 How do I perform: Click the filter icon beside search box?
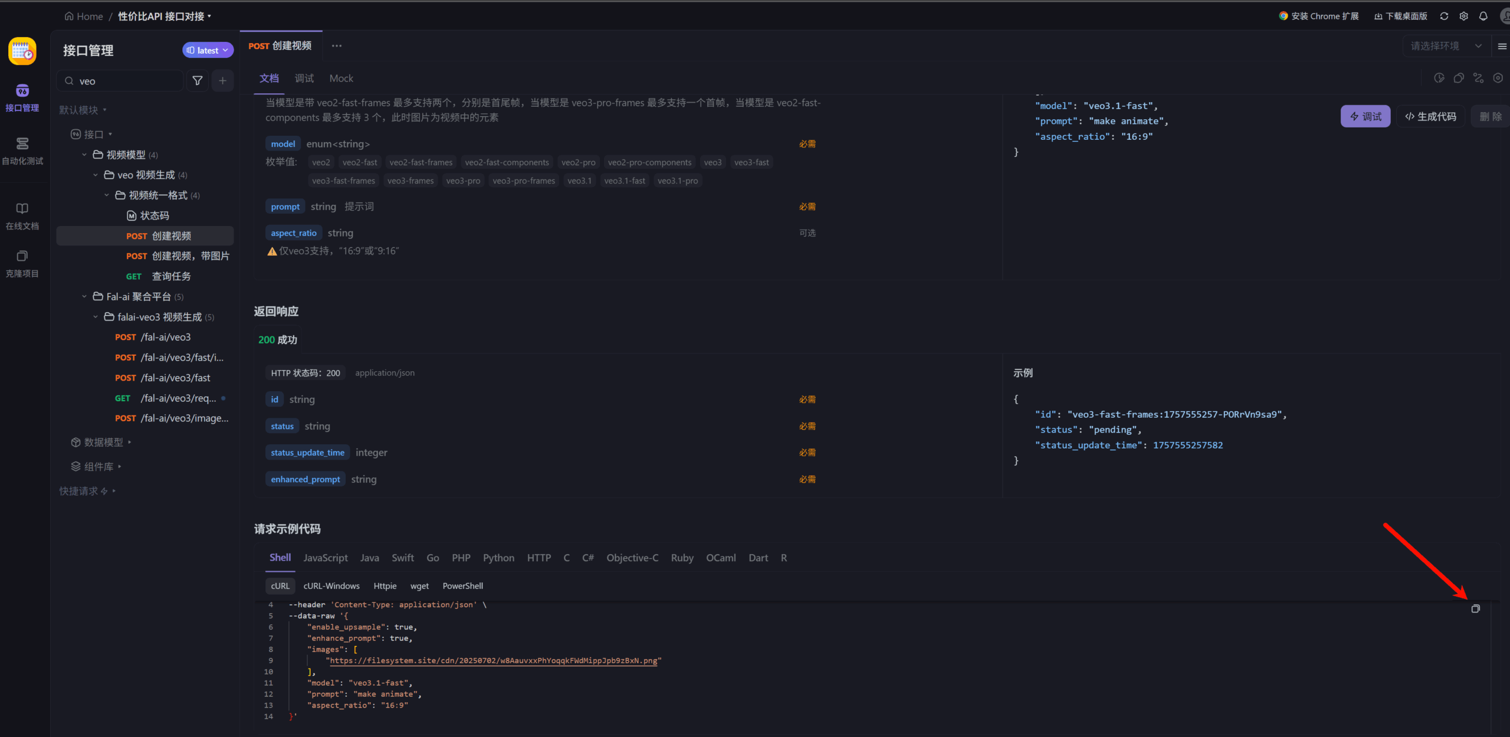coord(198,81)
